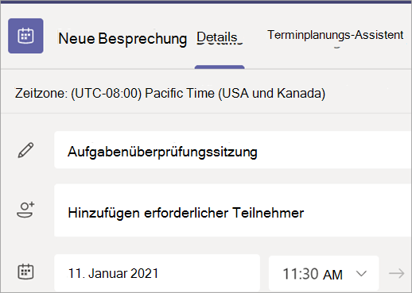412x293 pixels.
Task: Expand the chevron in the 11:30 AM box
Action: point(361,273)
